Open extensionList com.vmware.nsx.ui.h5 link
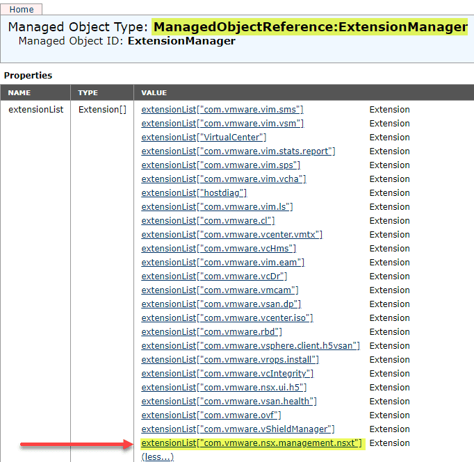 (x=224, y=388)
